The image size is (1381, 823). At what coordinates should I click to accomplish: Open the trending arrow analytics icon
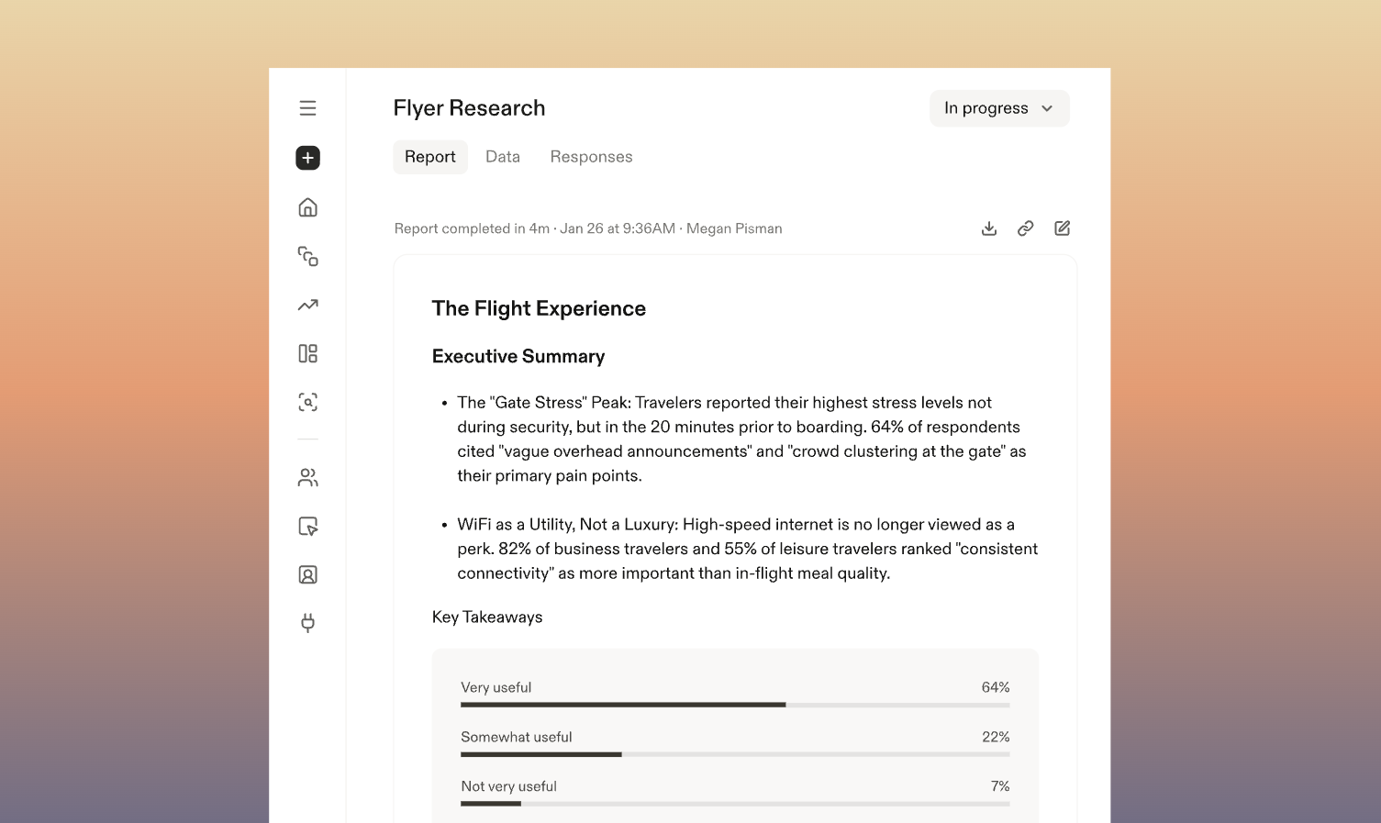pos(307,305)
